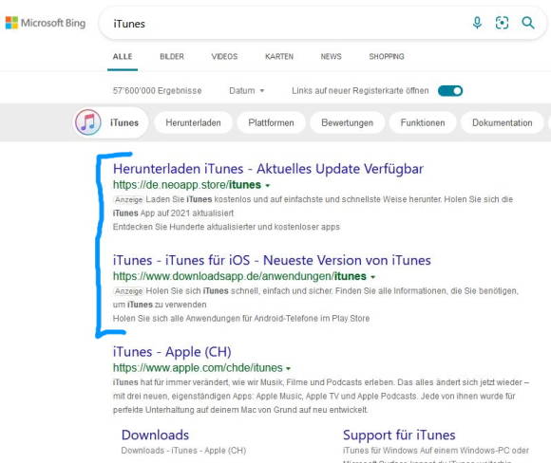
Task: Select the Plattformen chip
Action: [x=271, y=122]
